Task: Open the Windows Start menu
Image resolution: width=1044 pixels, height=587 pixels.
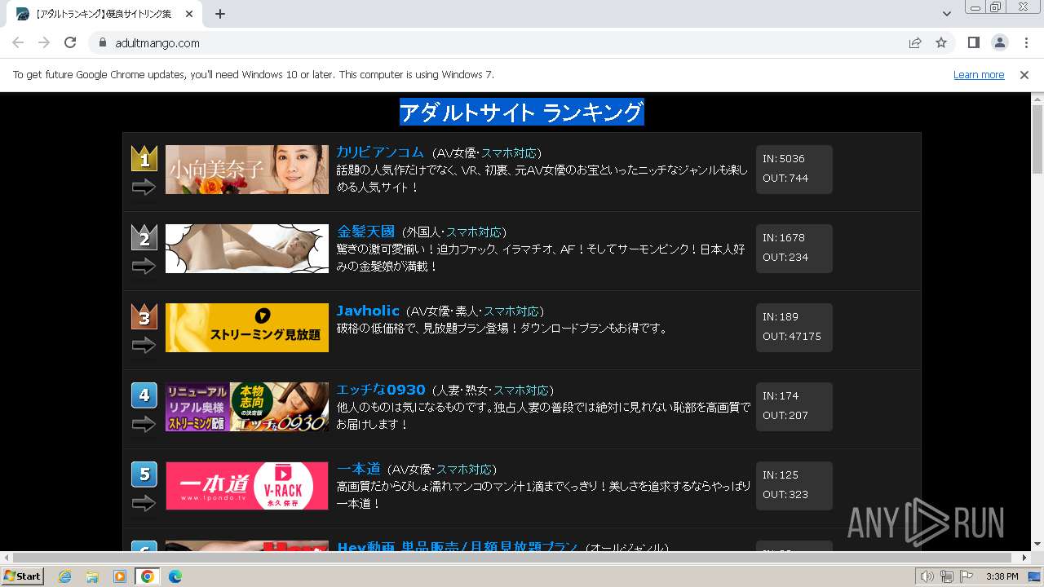Action: point(23,576)
